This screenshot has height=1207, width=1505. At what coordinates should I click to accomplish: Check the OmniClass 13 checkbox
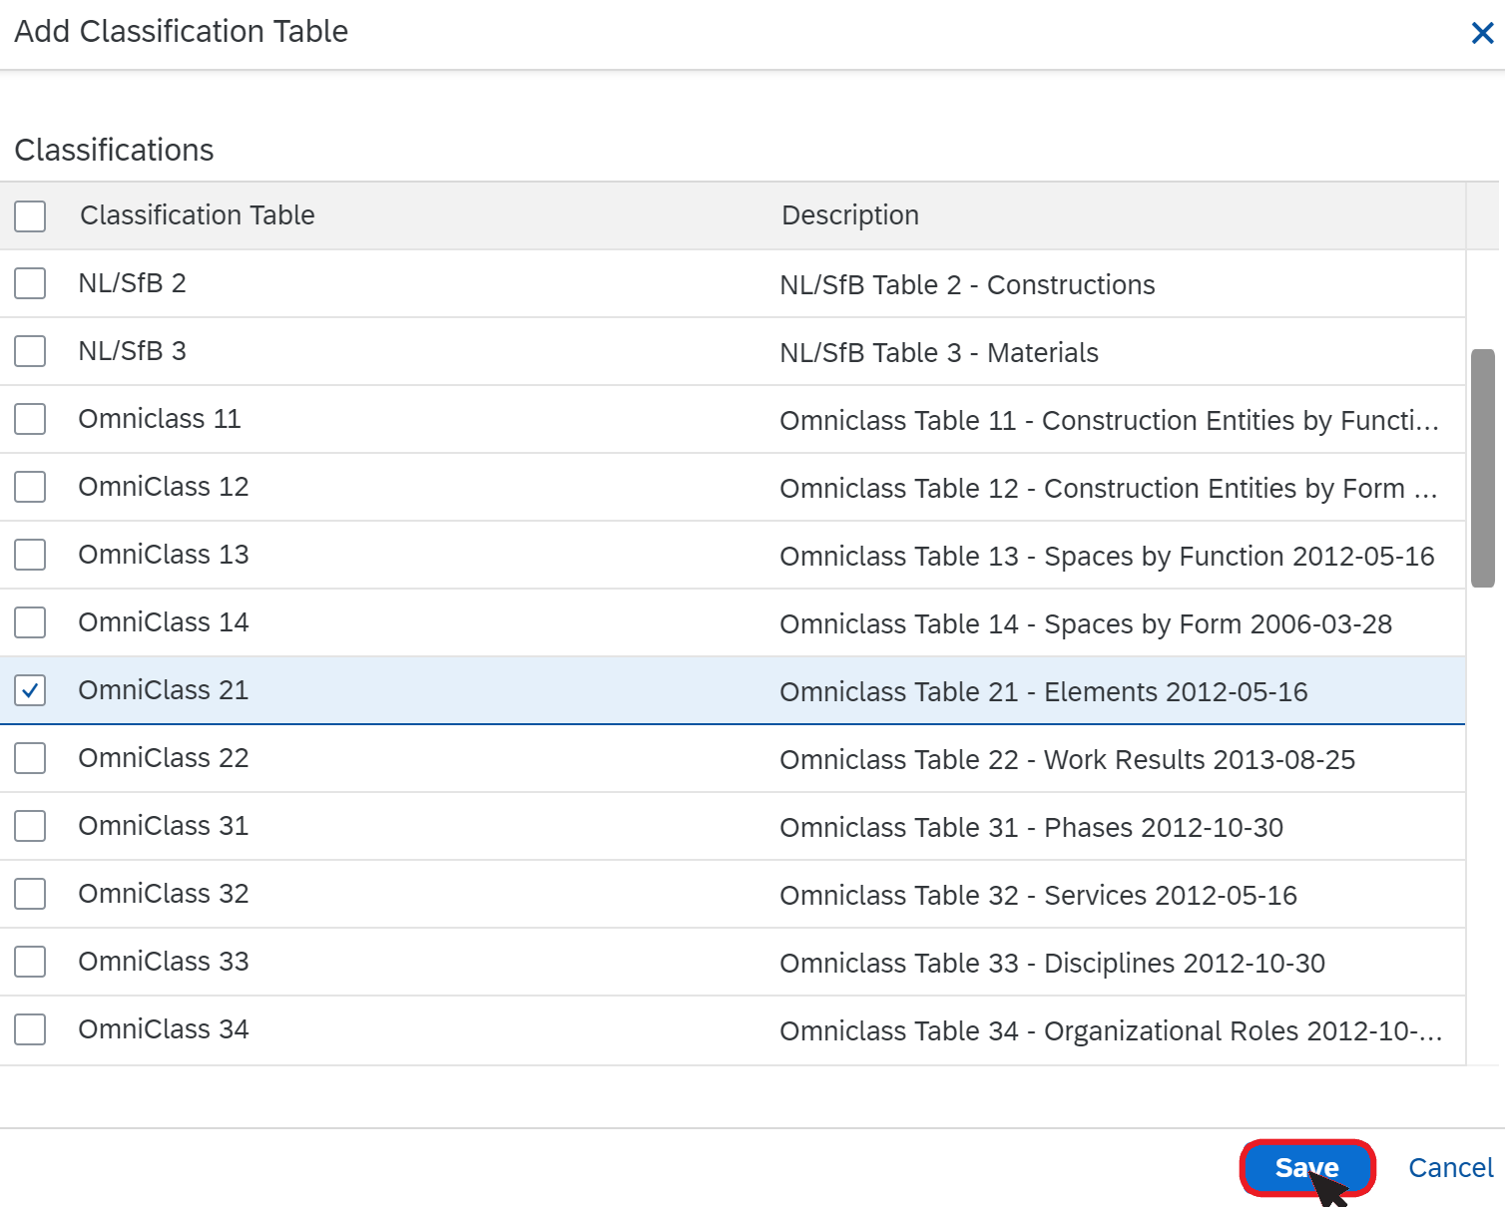coord(30,555)
